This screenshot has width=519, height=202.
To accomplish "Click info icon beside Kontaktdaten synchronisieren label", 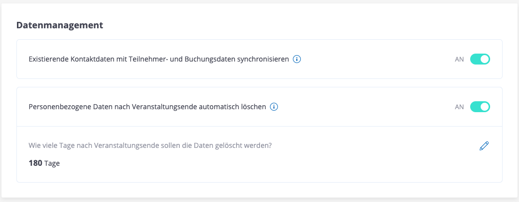I will coord(297,59).
